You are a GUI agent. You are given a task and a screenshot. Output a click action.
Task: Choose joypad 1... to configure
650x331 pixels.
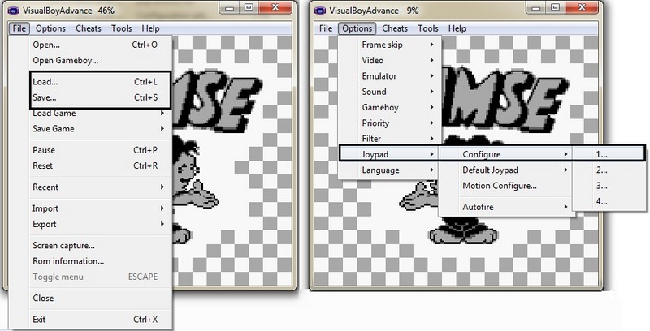pyautogui.click(x=609, y=154)
